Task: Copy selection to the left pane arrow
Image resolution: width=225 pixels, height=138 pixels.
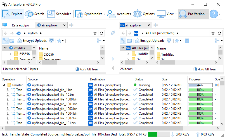Action: pyautogui.click(x=113, y=68)
